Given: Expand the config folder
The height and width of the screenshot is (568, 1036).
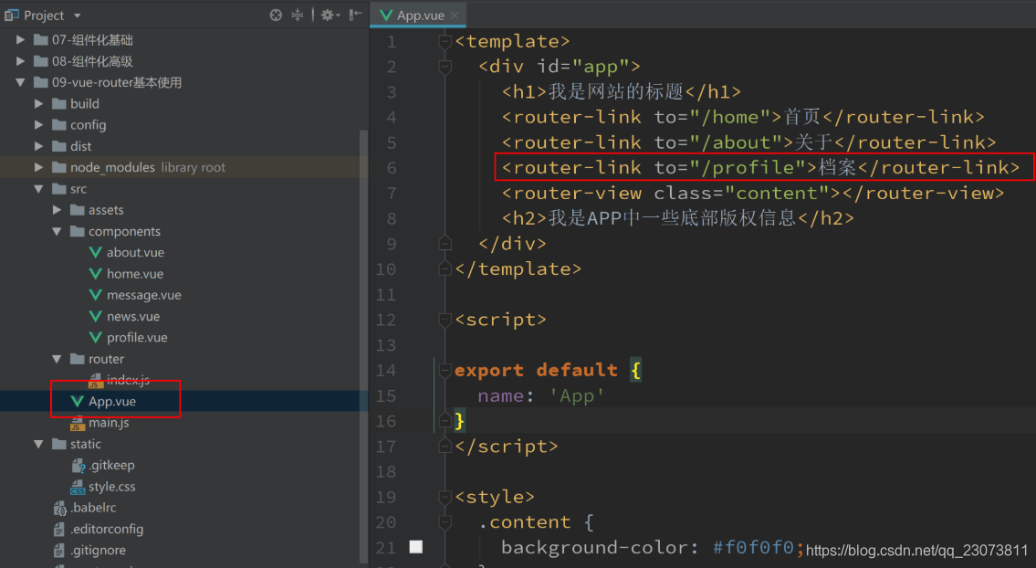Looking at the screenshot, I should 38,125.
